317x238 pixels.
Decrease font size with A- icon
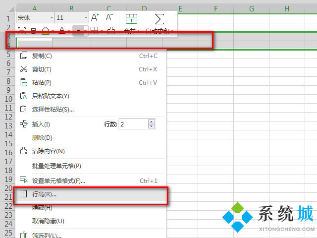coord(109,17)
